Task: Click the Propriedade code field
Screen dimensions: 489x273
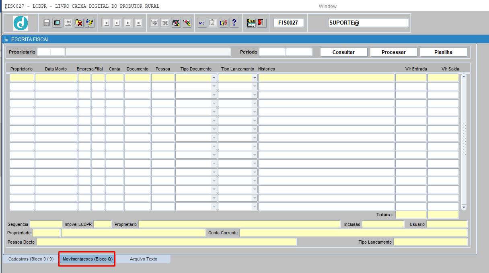Action: (x=46, y=233)
